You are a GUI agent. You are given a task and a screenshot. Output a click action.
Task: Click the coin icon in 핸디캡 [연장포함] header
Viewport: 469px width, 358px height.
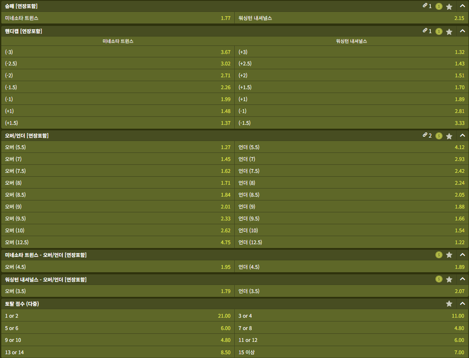[x=439, y=31]
